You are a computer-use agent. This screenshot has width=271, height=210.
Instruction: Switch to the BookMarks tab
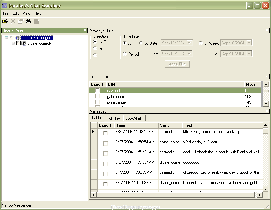[x=134, y=118]
